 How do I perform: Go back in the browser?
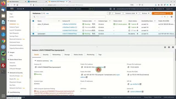9,5
